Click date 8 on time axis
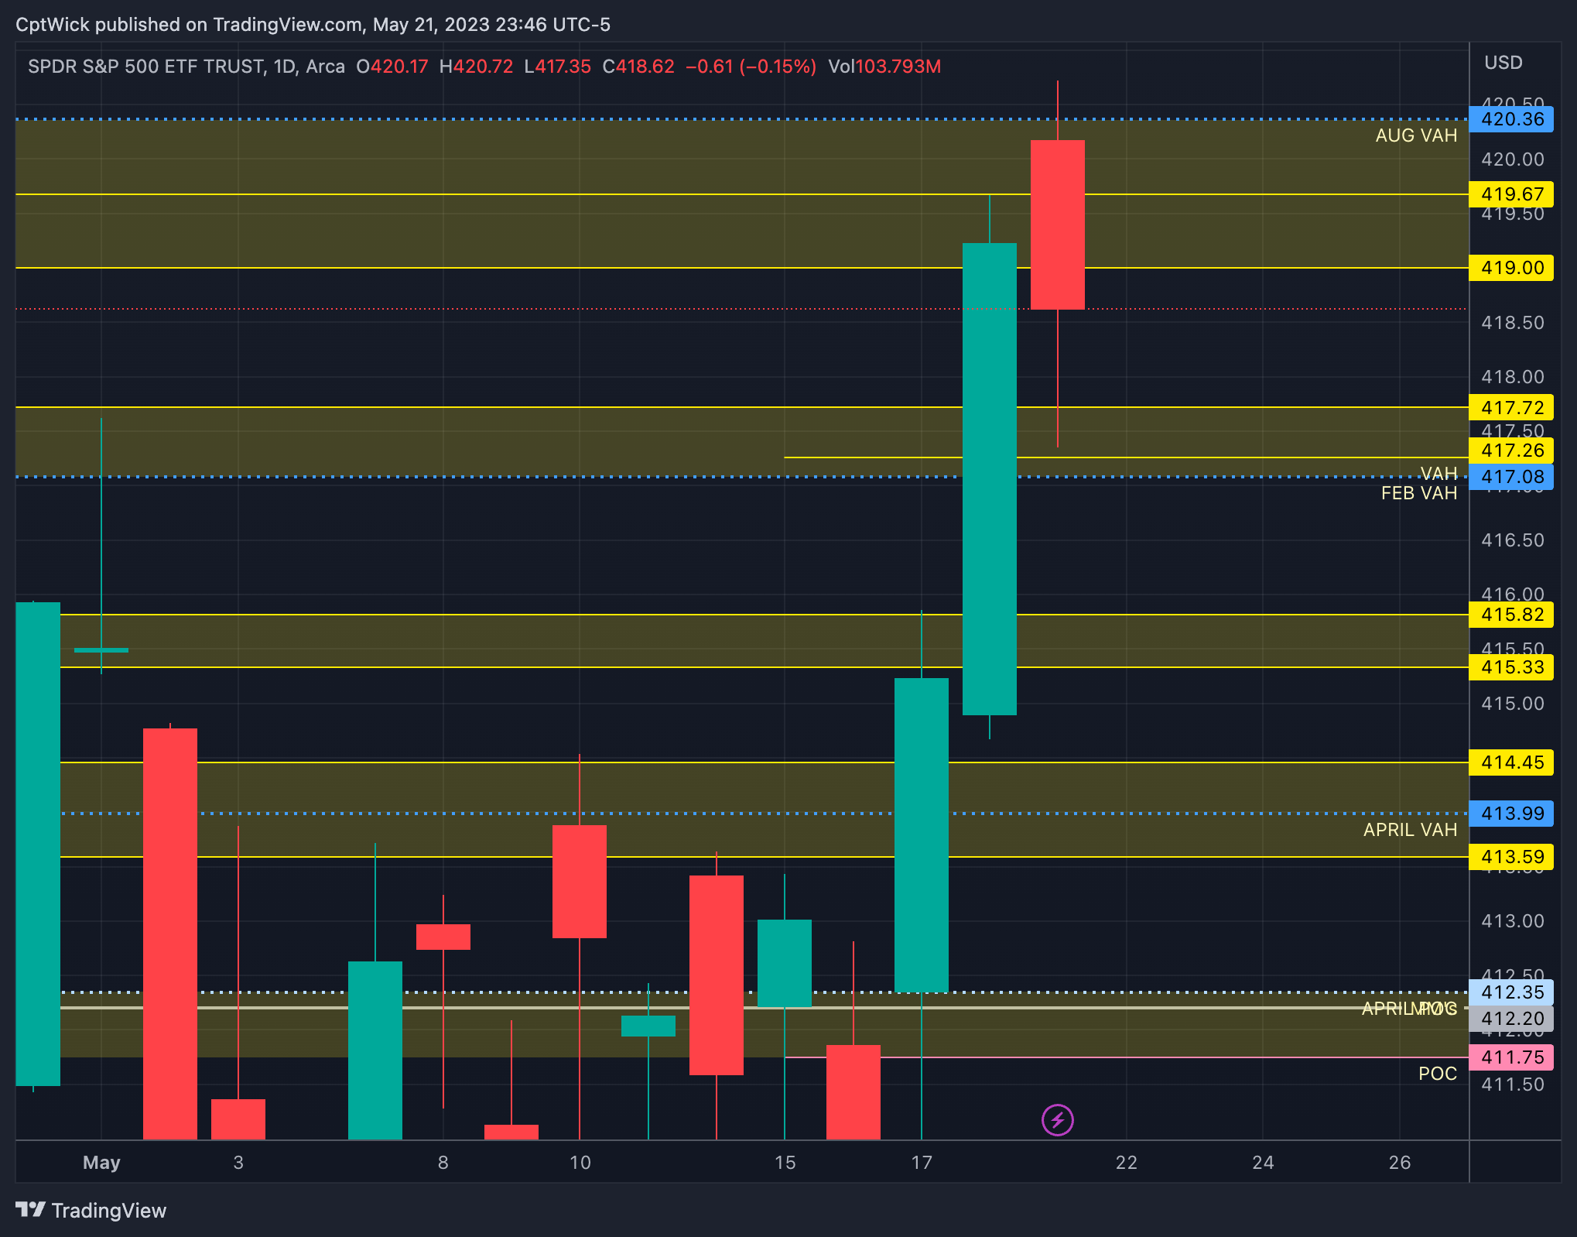1577x1237 pixels. 443,1163
